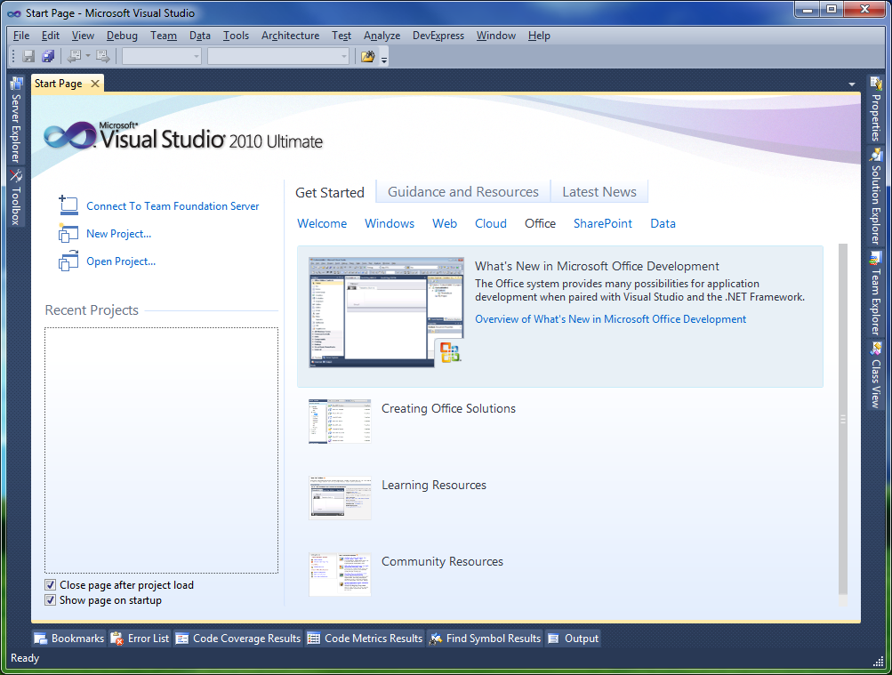The width and height of the screenshot is (892, 675).
Task: Click the Community Resources thumbnail
Action: click(340, 575)
